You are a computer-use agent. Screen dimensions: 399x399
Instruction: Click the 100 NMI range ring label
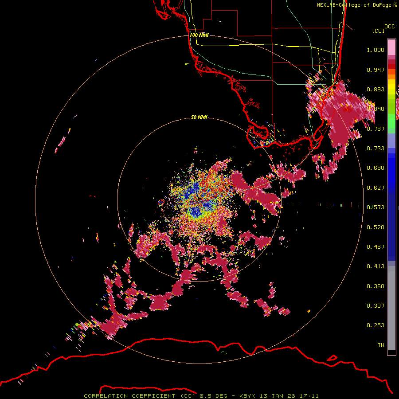[199, 35]
